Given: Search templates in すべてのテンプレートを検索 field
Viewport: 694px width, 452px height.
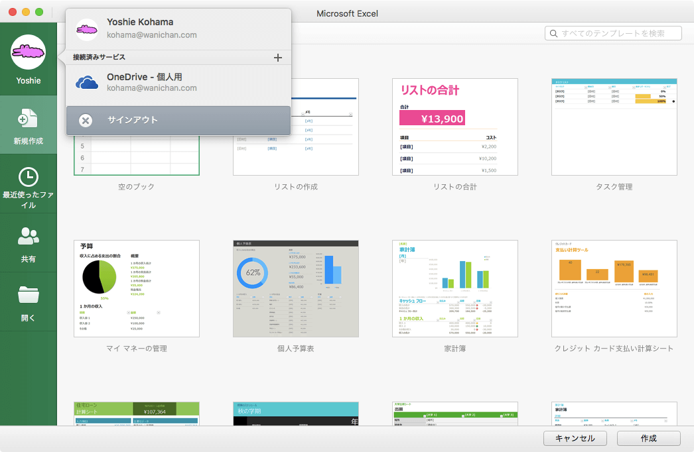Looking at the screenshot, I should click(x=613, y=33).
